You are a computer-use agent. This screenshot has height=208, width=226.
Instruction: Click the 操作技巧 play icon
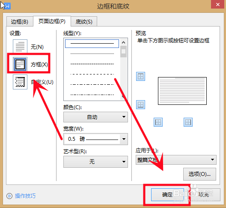point(9,196)
